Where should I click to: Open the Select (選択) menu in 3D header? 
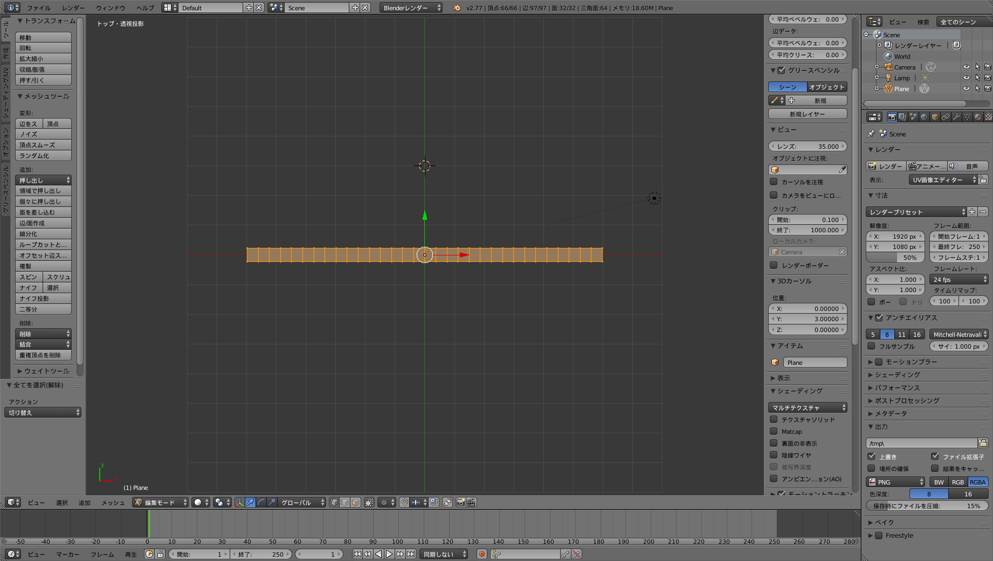(62, 502)
